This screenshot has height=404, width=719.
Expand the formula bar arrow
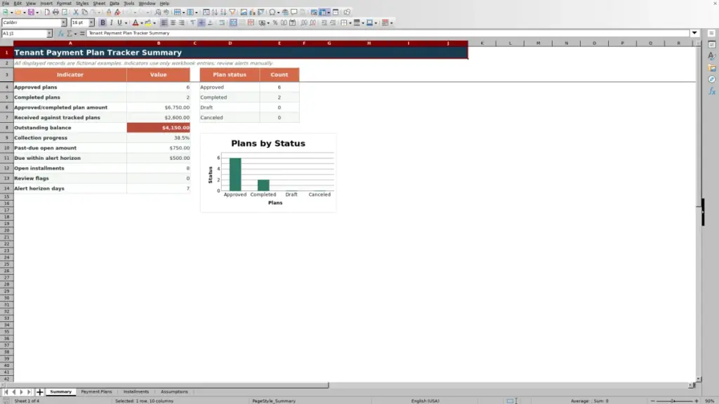pos(694,33)
